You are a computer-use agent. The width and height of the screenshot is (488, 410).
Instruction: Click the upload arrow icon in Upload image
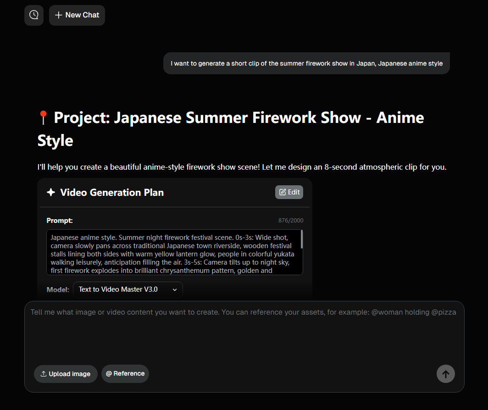(x=44, y=374)
